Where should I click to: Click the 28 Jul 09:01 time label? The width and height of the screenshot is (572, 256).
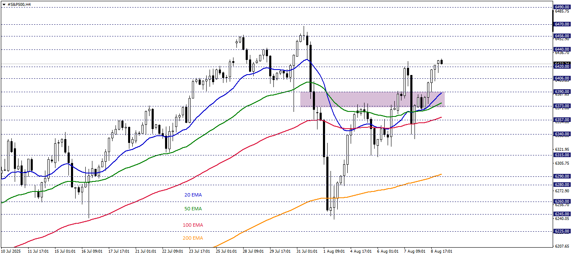pyautogui.click(x=253, y=252)
